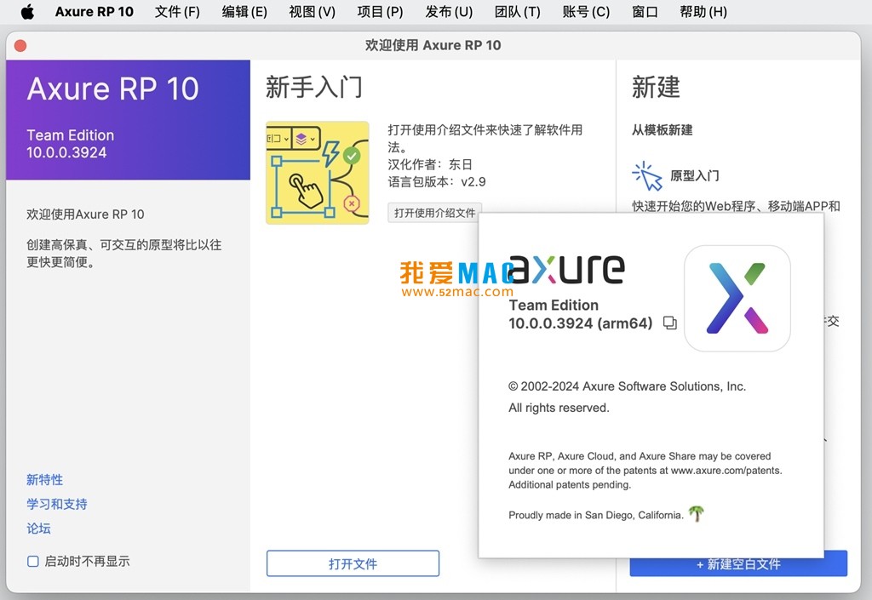Open the 编辑 (E) menu
This screenshot has height=600, width=872.
coord(244,12)
